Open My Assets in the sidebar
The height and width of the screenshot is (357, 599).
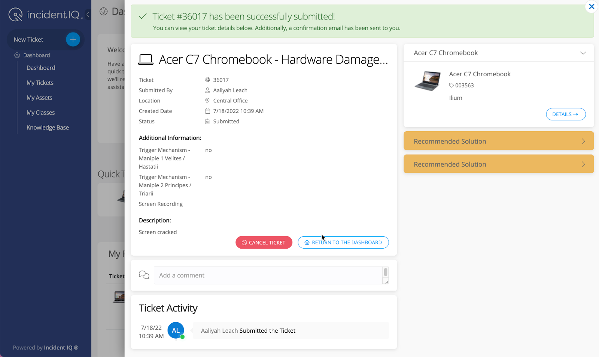tap(39, 98)
